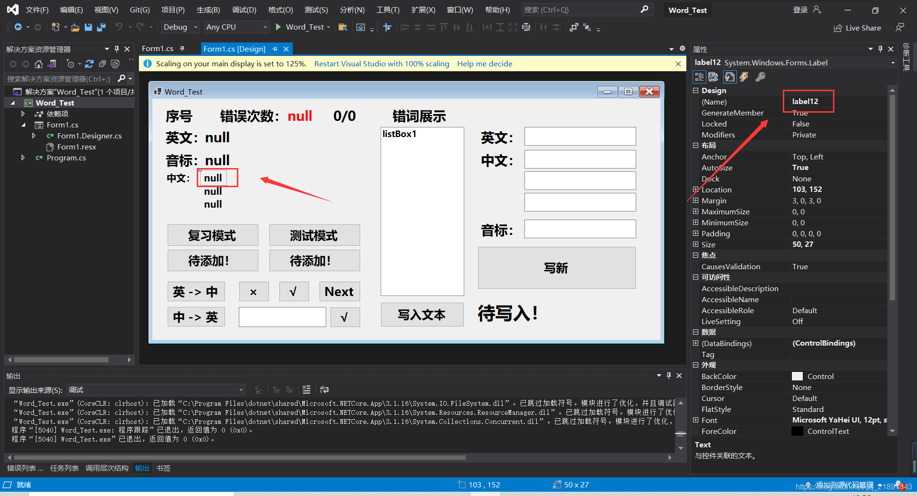
Task: Switch to the 书签 tab
Action: click(x=163, y=468)
